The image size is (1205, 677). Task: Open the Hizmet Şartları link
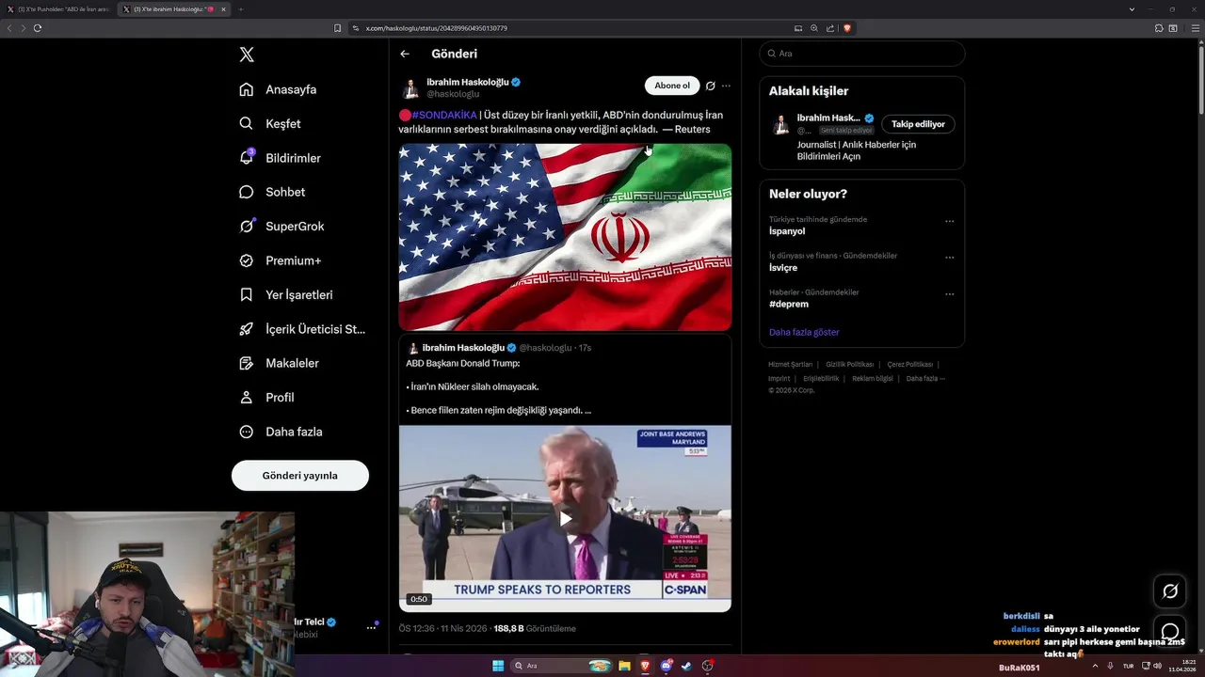click(x=790, y=364)
